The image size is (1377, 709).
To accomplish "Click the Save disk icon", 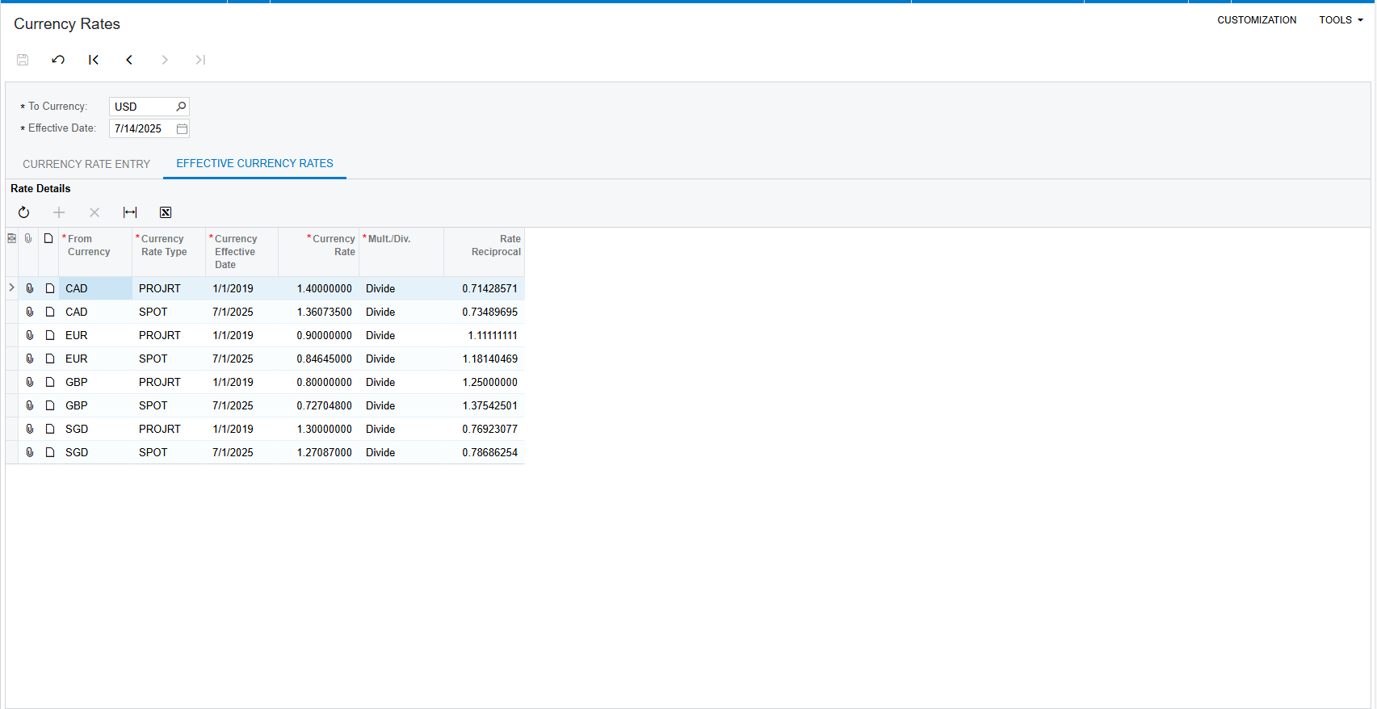I will coord(23,60).
